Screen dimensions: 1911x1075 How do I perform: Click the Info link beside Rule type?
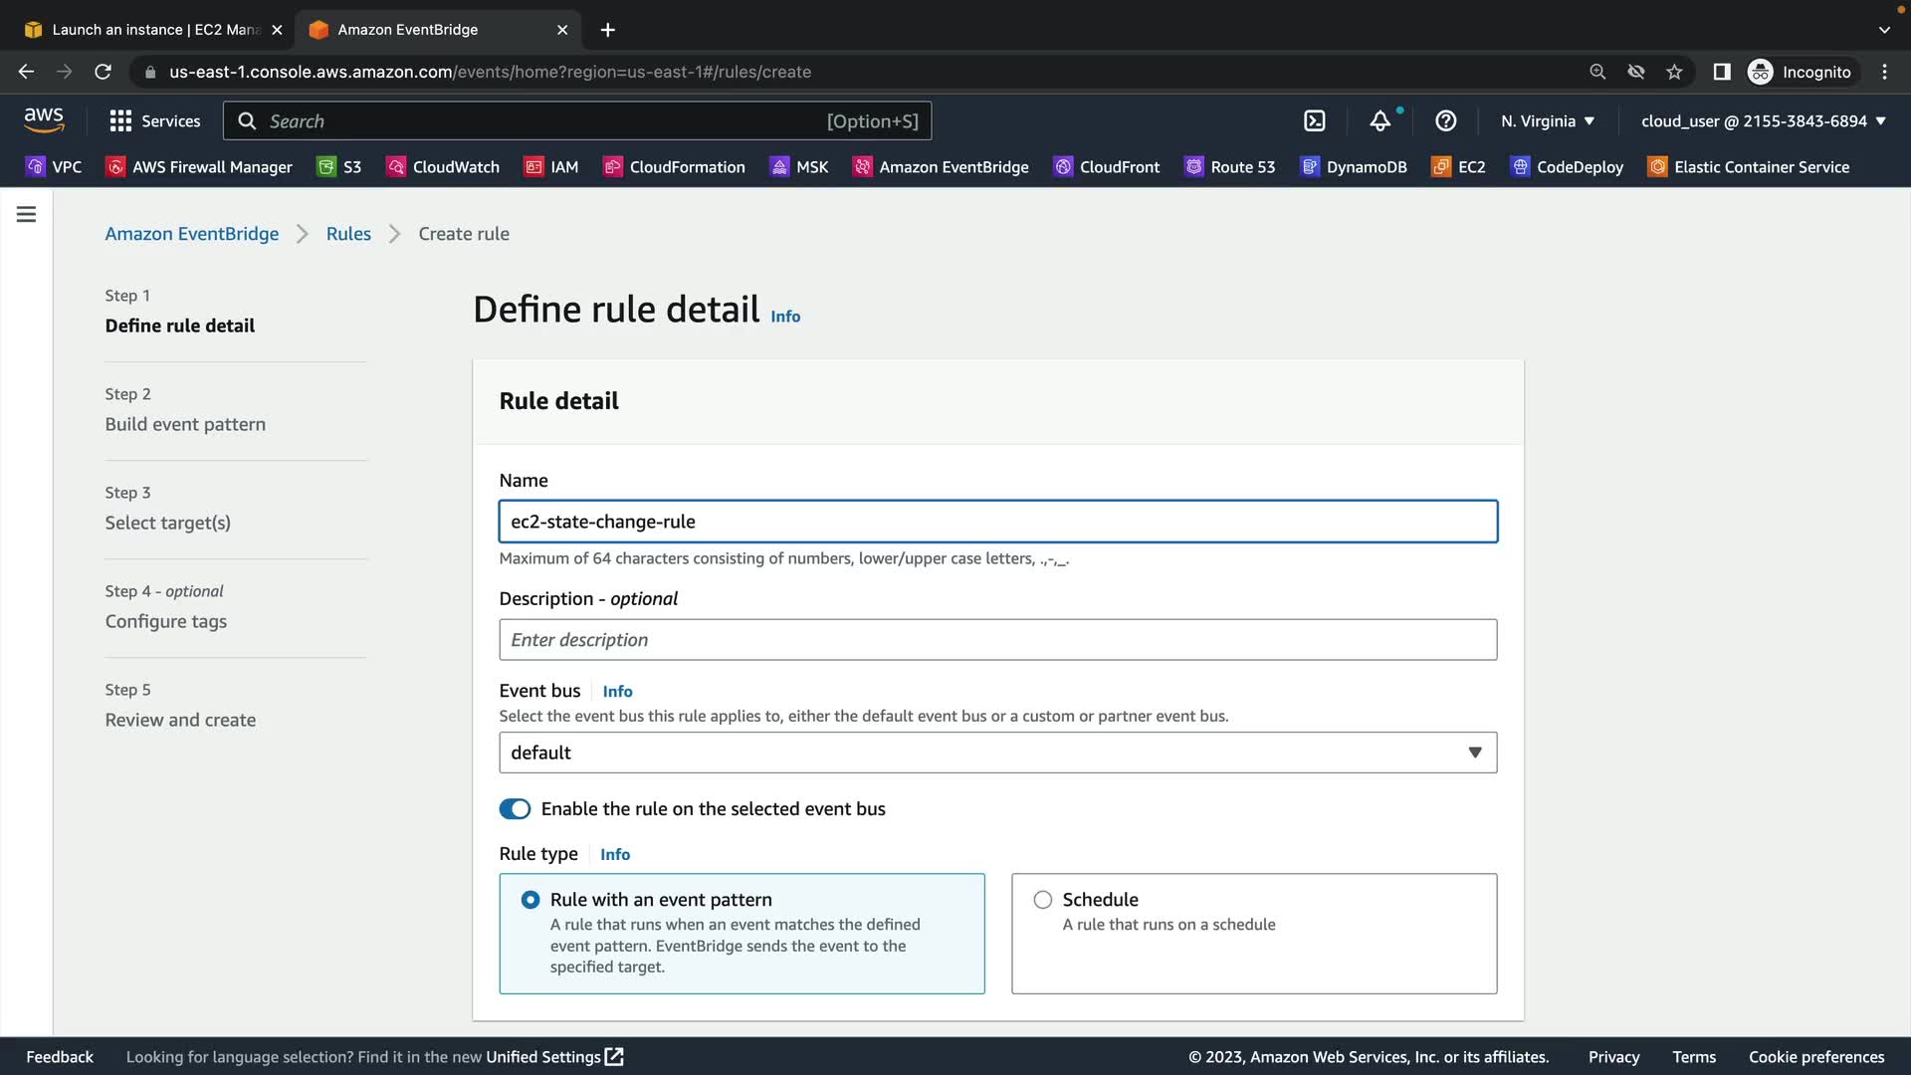pyautogui.click(x=615, y=855)
